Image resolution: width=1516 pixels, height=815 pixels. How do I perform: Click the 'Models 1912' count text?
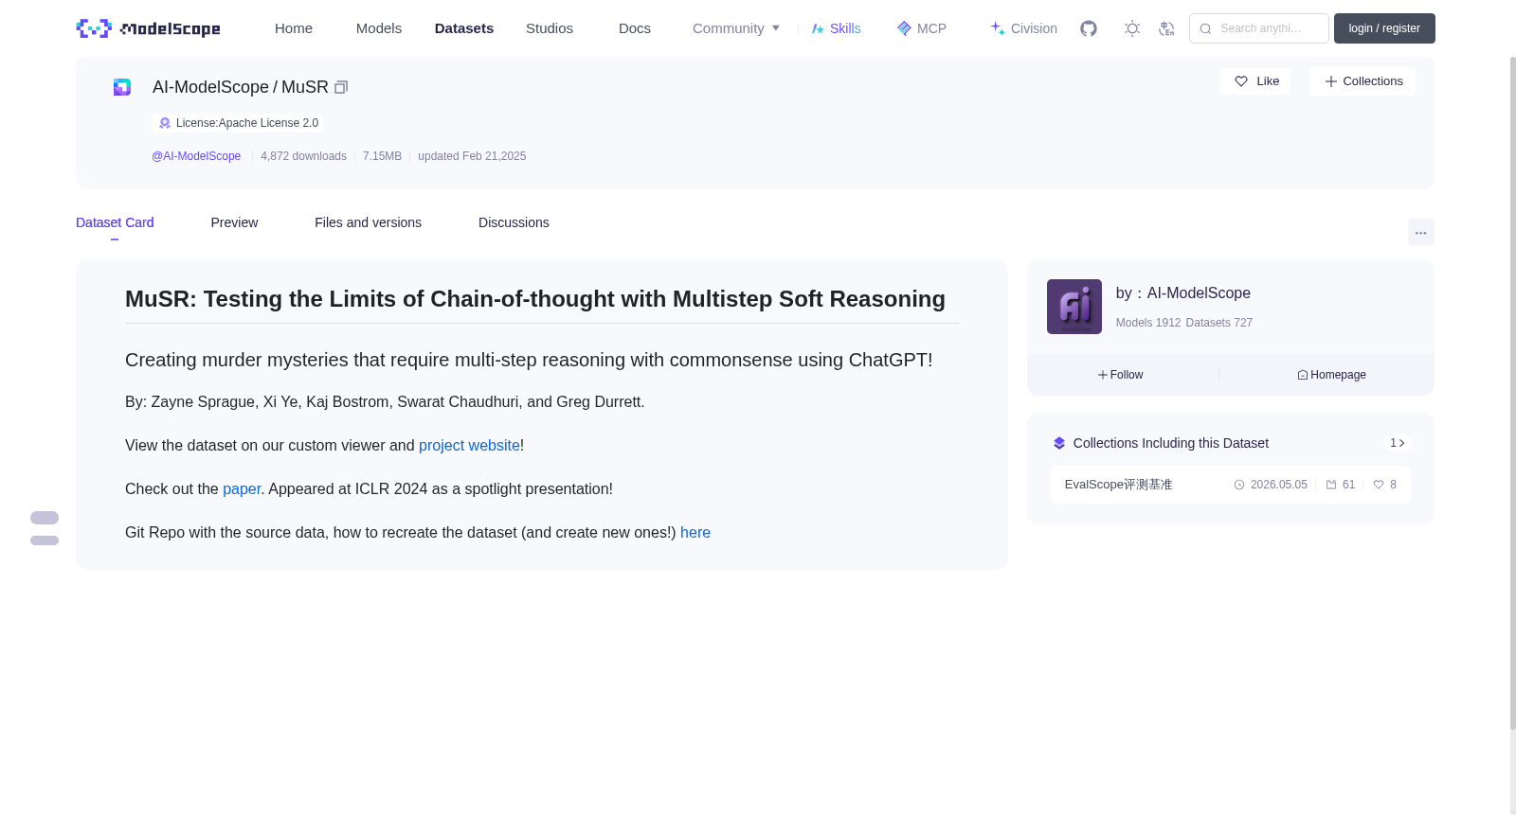[x=1148, y=323]
